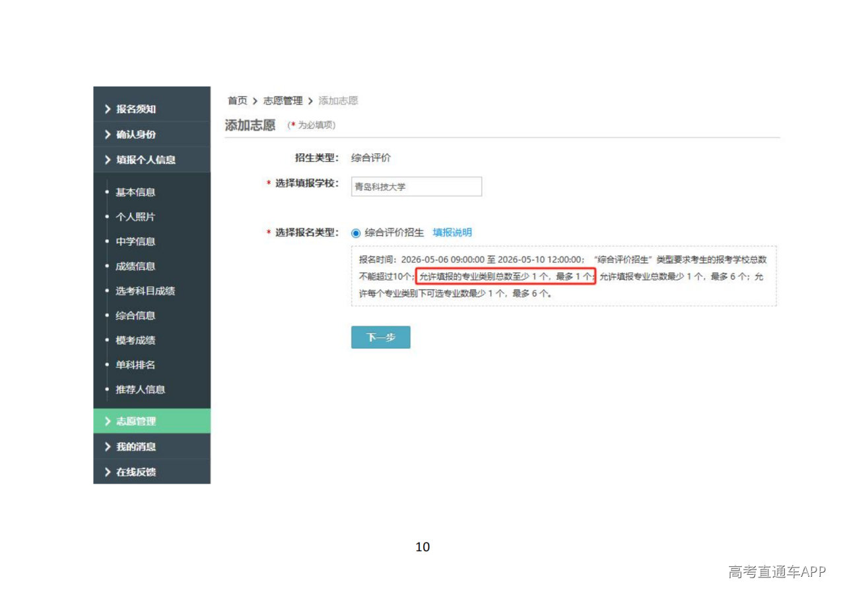Collapse the 填报个人信息 sidebar section
845x598 pixels.
tap(145, 160)
